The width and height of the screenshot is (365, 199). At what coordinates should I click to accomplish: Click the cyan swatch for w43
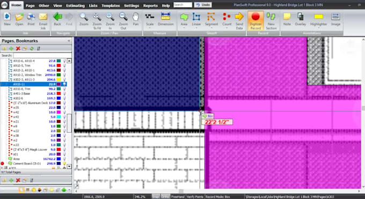click(59, 117)
